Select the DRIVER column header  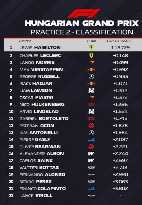[x=25, y=41]
